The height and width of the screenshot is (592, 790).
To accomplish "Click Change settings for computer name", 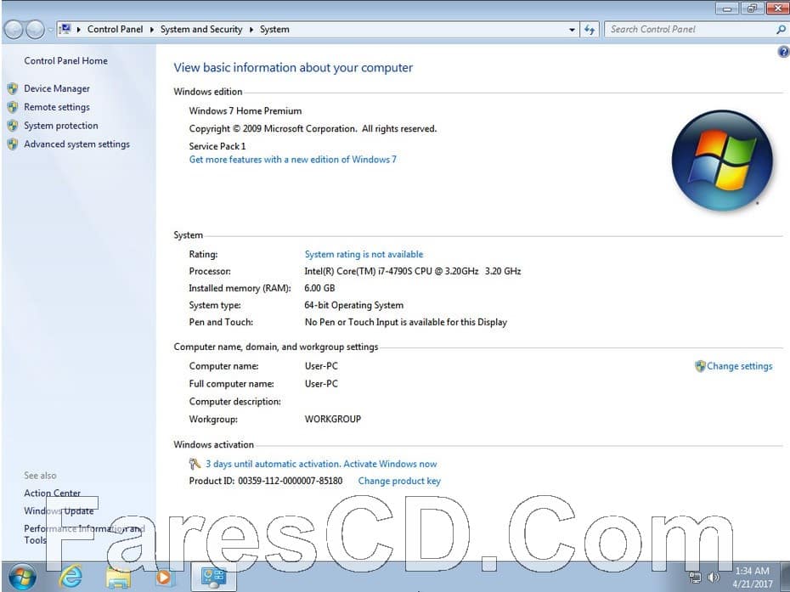I will click(x=739, y=366).
